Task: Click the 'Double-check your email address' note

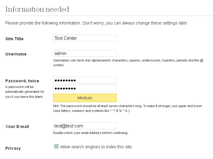Action: pyautogui.click(x=91, y=133)
